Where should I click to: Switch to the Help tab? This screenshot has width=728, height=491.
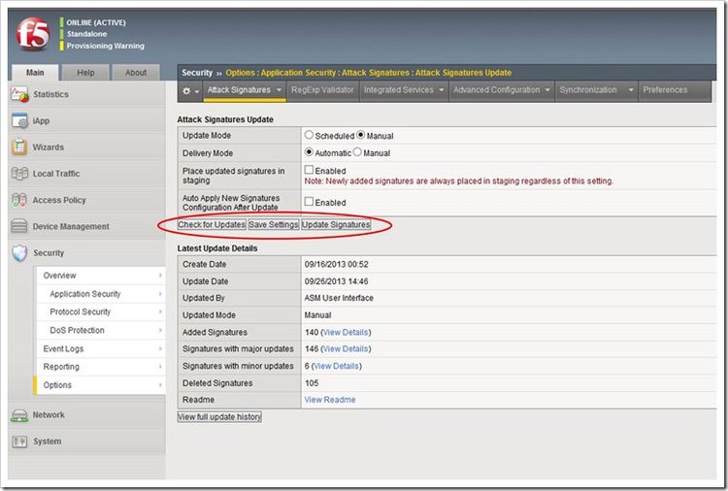click(85, 73)
